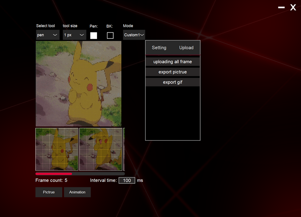
Task: Select the second frame thumbnail
Action: [x=101, y=149]
